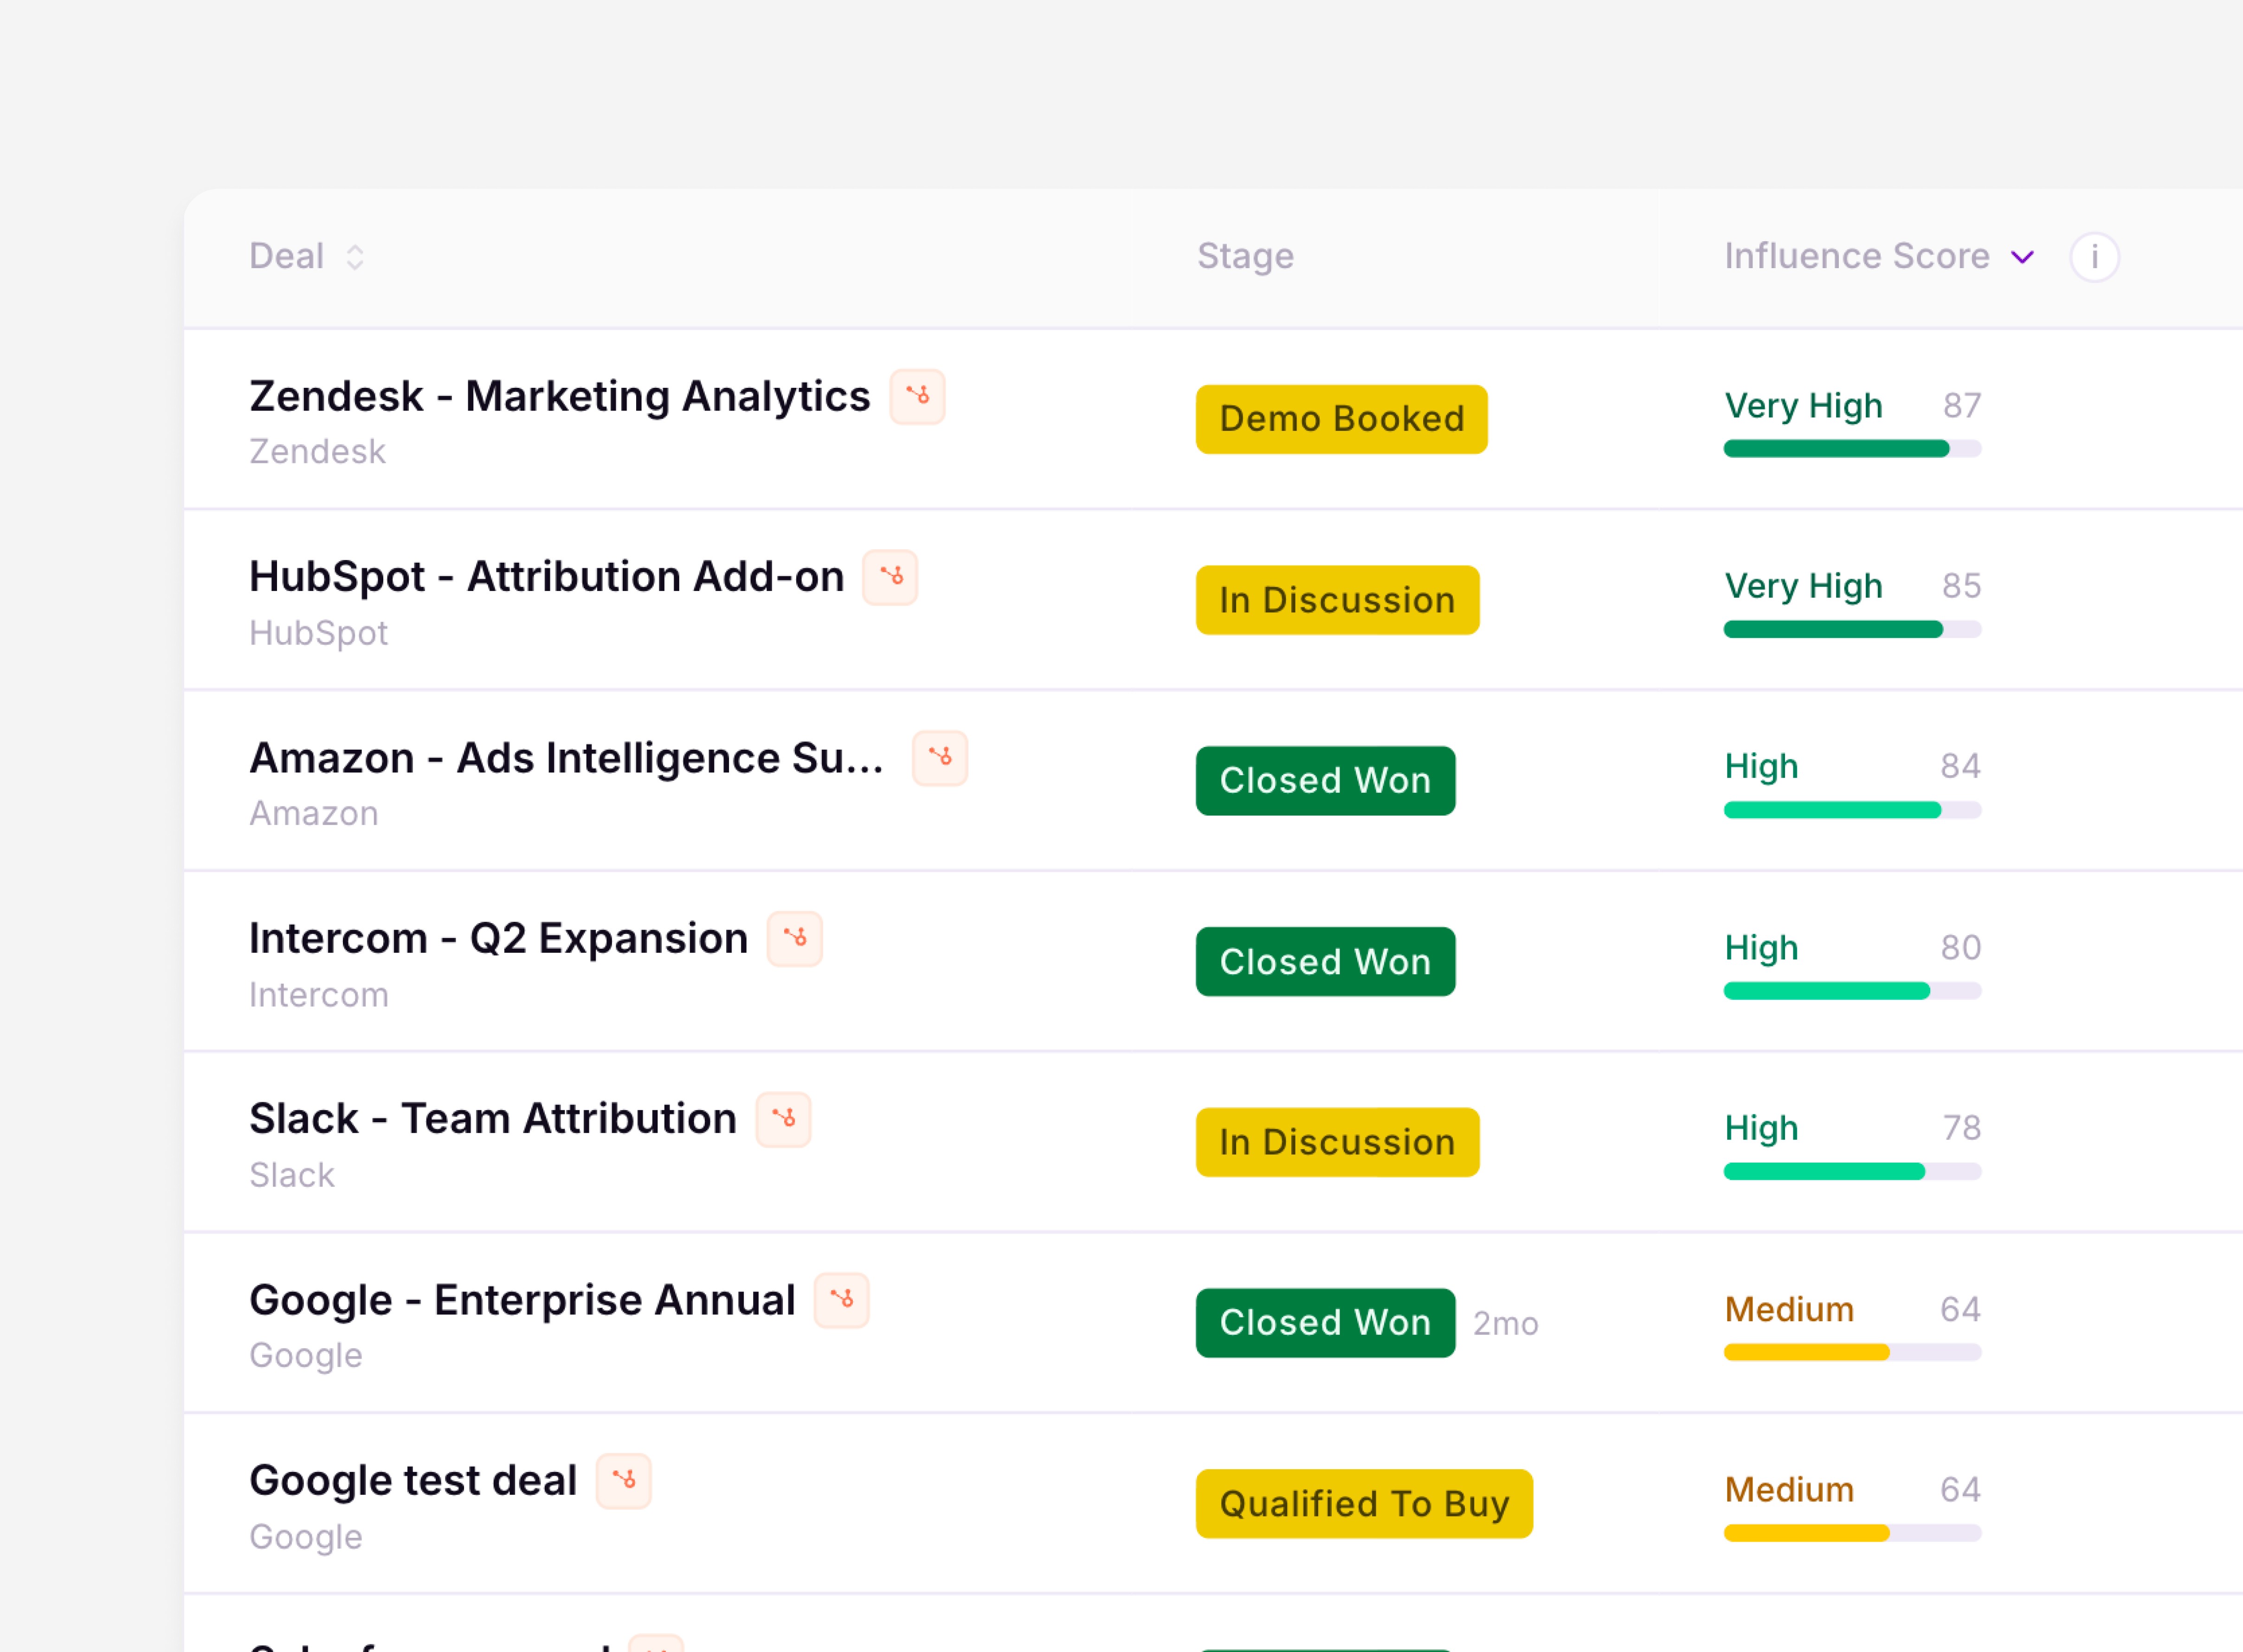Click Google Enterprise Closed Won badge
The height and width of the screenshot is (1652, 2243).
click(x=1325, y=1323)
